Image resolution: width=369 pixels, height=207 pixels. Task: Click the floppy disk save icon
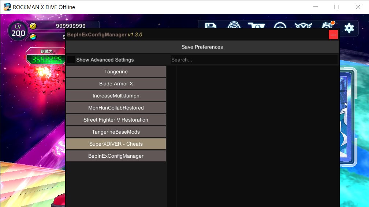210,26
